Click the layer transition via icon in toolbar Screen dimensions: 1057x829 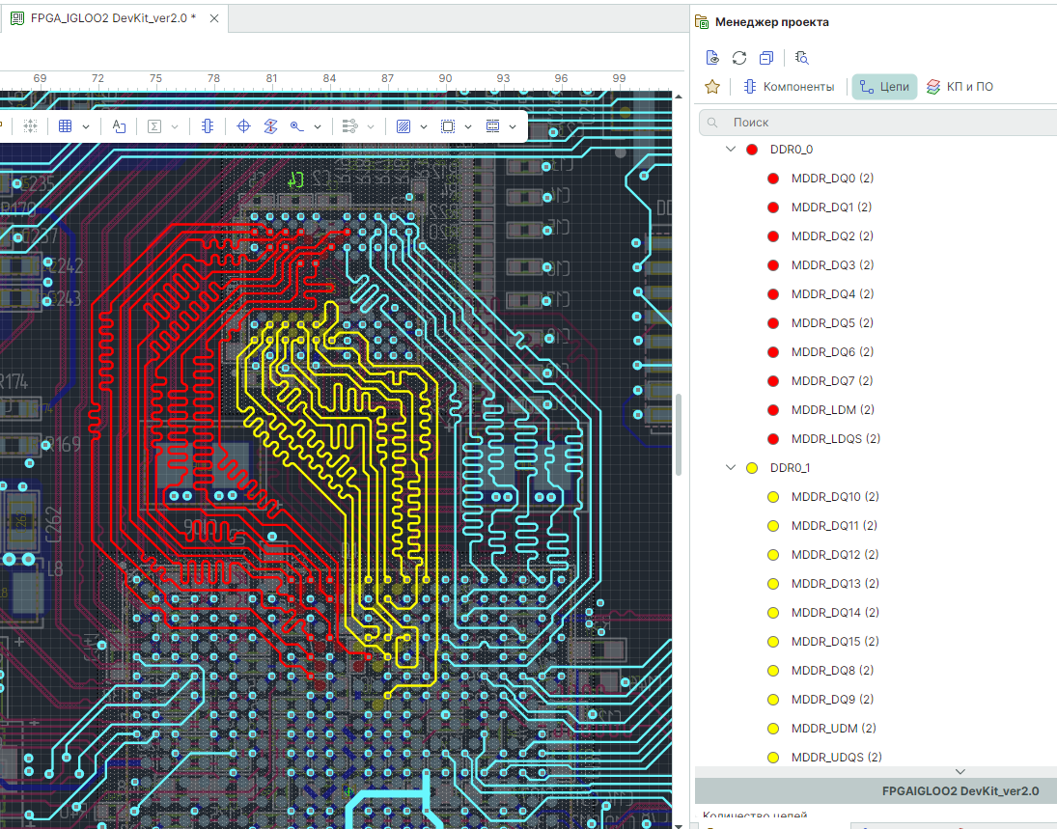tap(271, 126)
